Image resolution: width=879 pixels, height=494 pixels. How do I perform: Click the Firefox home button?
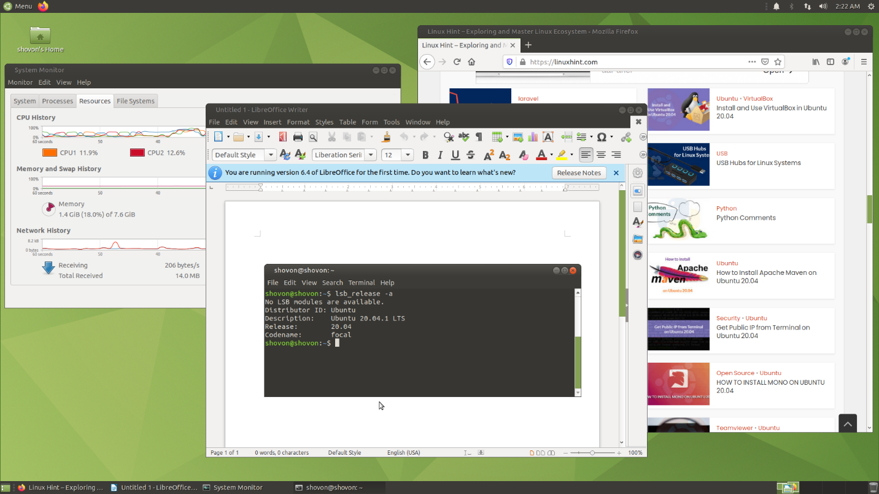(471, 62)
